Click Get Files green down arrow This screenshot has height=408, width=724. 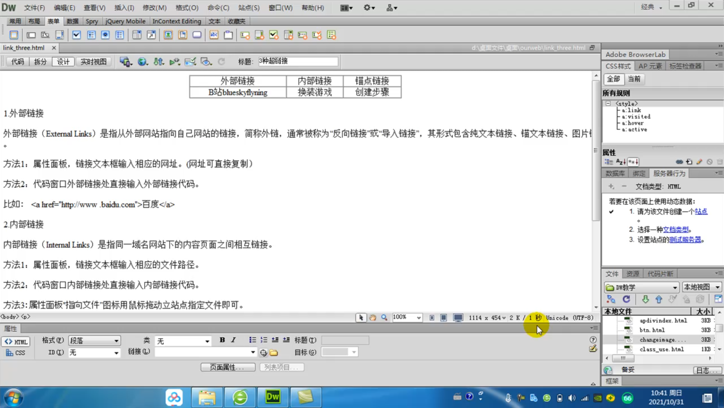tap(645, 299)
